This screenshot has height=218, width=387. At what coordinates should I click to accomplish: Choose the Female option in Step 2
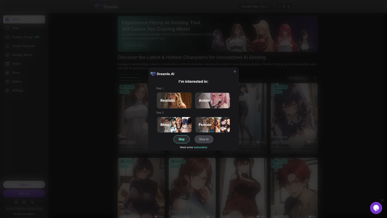212,125
